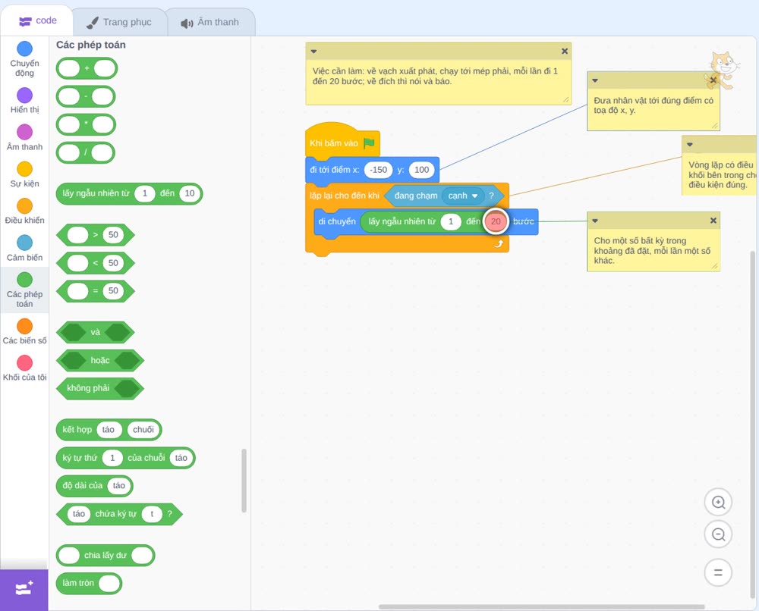Open the Điều khiển block category
Screen dimensions: 759x611
coord(25,211)
